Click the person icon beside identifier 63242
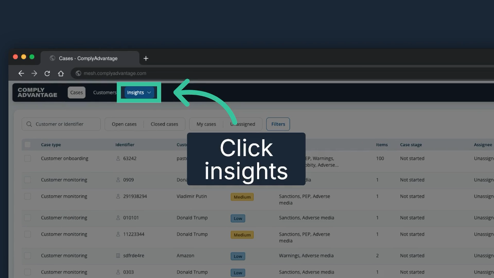The image size is (494, 278). coord(118,158)
